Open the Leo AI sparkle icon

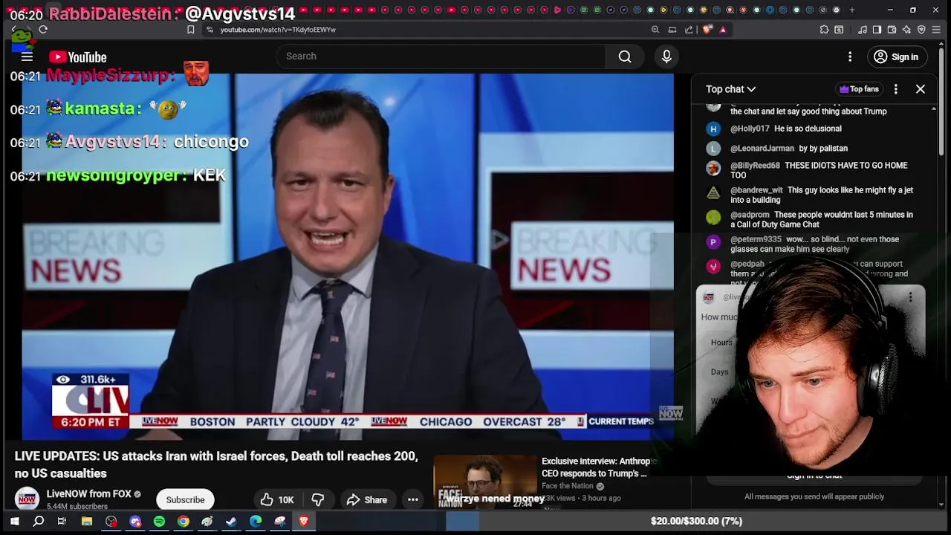point(906,30)
